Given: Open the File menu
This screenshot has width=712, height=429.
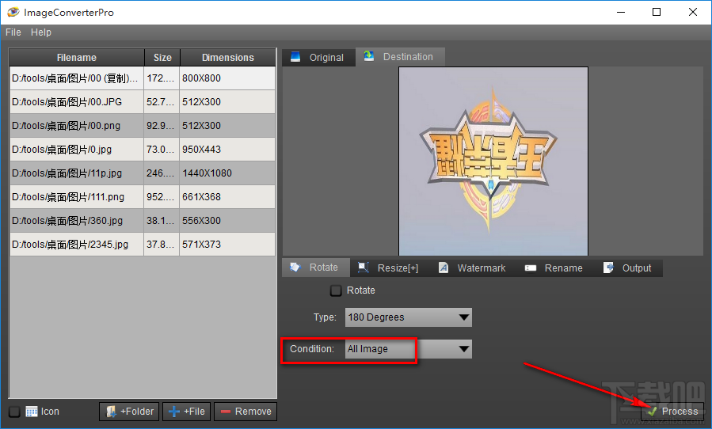Looking at the screenshot, I should [13, 32].
